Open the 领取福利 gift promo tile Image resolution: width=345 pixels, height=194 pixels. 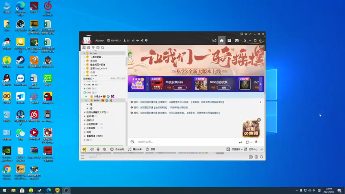[138, 84]
